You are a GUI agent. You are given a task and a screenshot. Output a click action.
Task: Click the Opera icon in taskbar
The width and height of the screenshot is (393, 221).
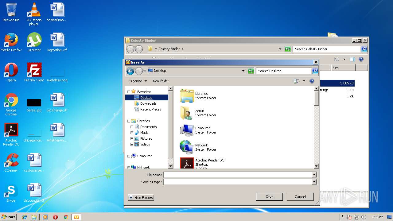[56, 217]
